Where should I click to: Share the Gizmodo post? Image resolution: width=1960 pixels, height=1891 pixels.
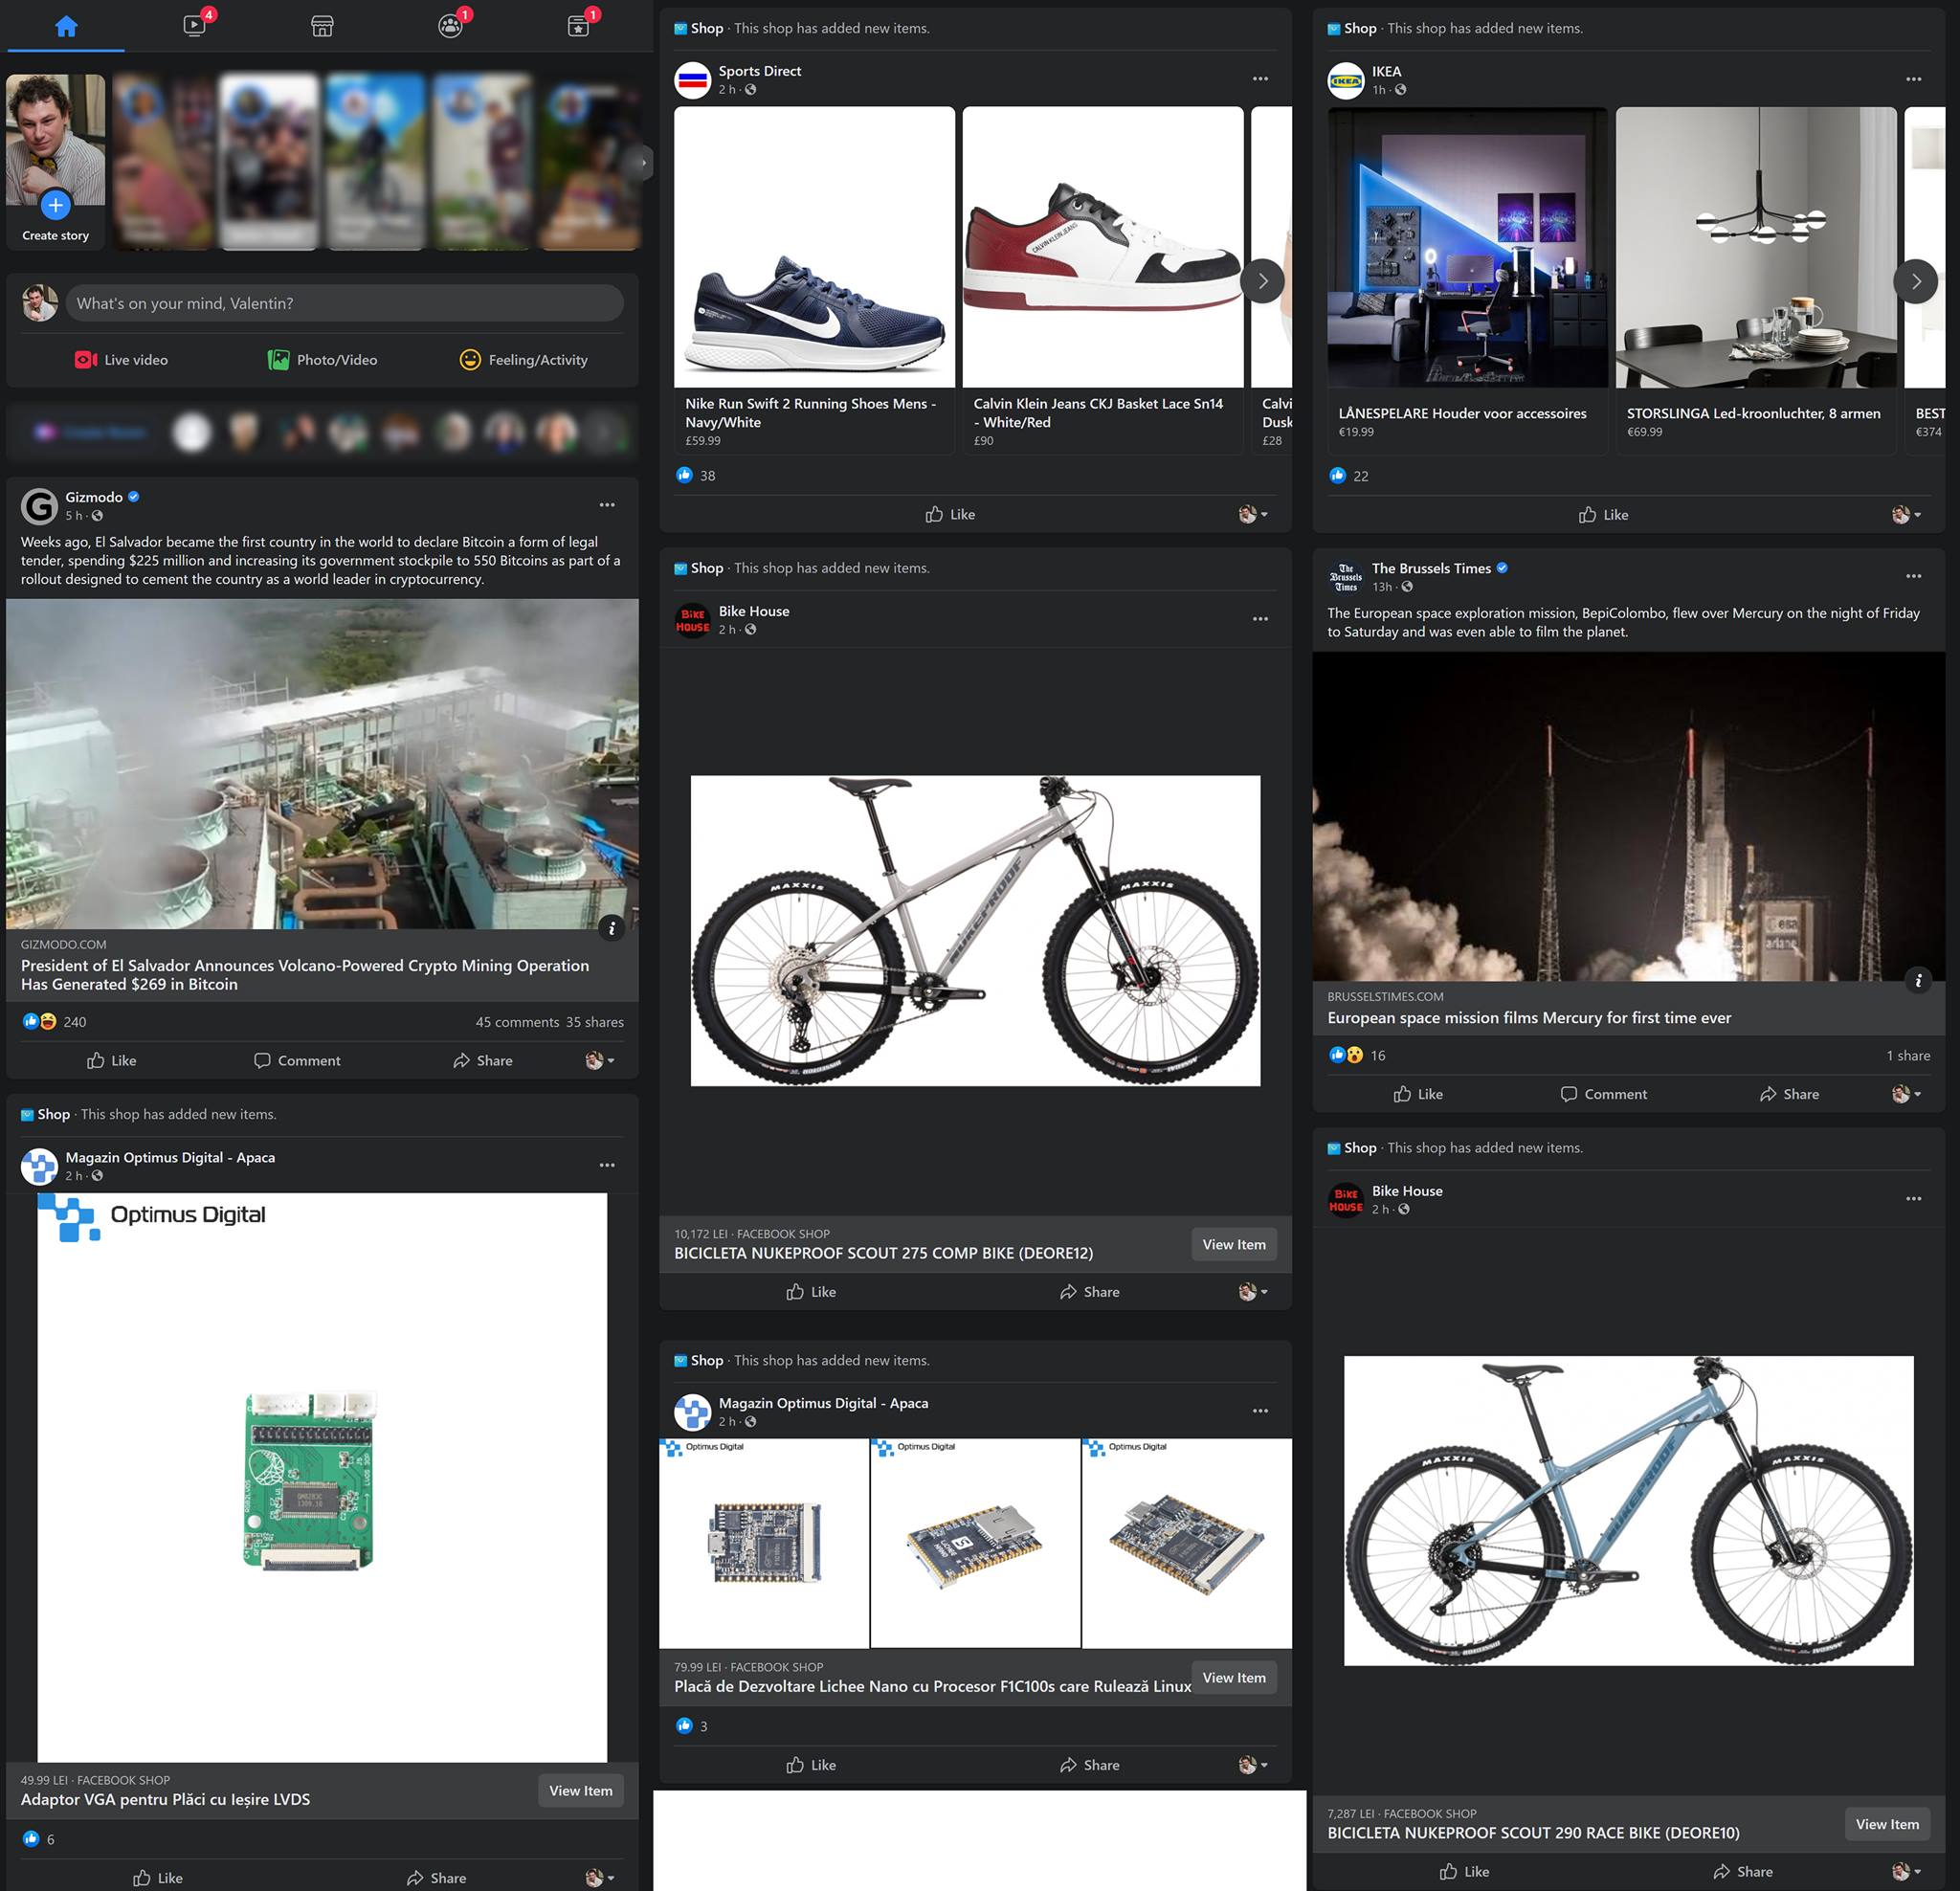pyautogui.click(x=483, y=1060)
